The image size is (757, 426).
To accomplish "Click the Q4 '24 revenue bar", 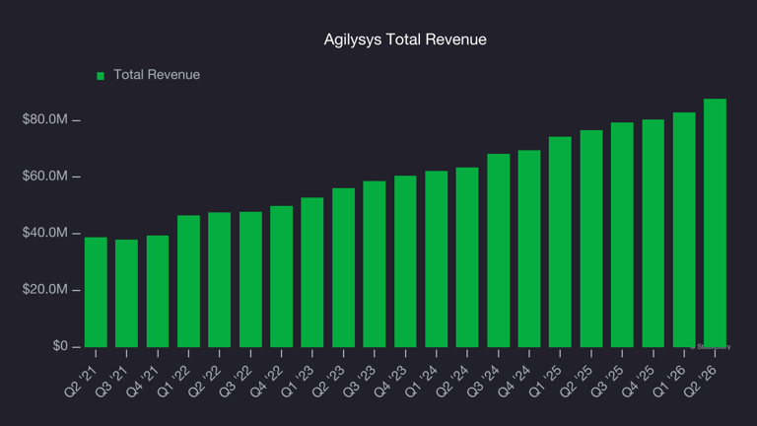I will 529,248.
